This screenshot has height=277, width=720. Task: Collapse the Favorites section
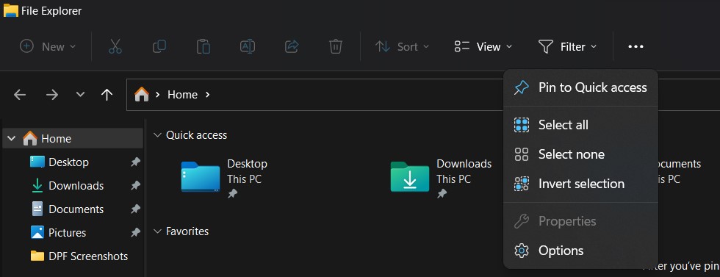[157, 231]
